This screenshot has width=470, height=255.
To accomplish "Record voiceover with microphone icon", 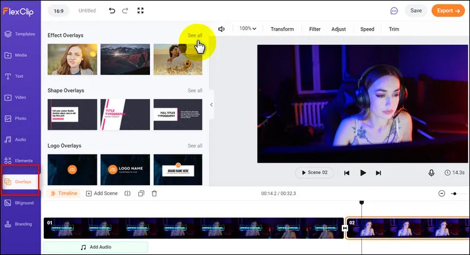I will 431,173.
